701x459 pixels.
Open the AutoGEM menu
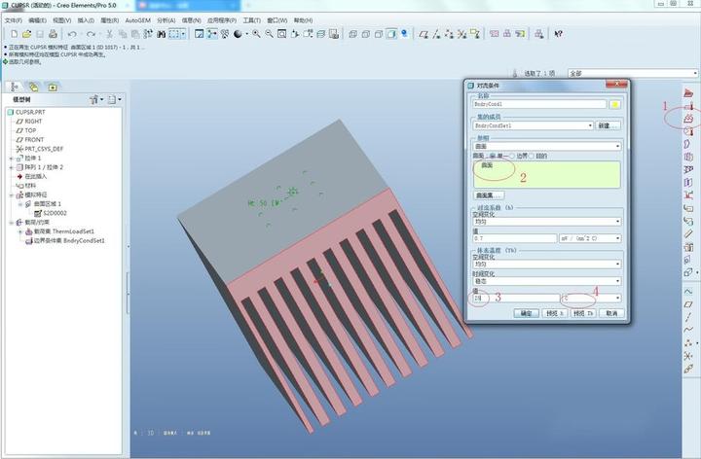(137, 20)
